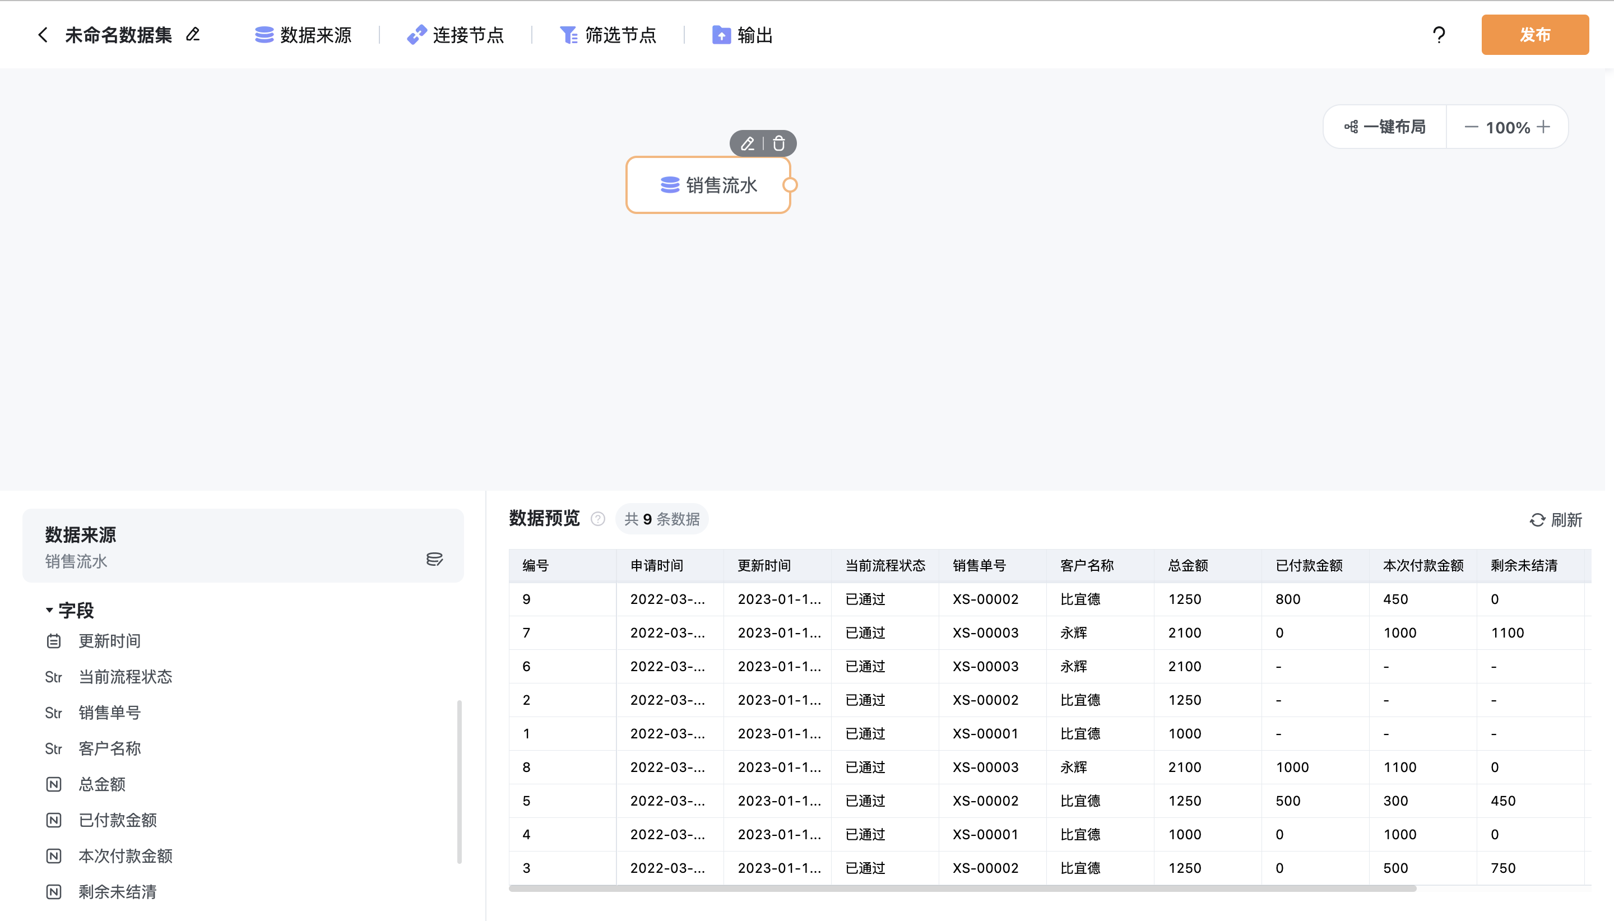Viewport: 1614px width, 921px height.
Task: Click the Str type icon beside 销售单号
Action: click(x=54, y=713)
